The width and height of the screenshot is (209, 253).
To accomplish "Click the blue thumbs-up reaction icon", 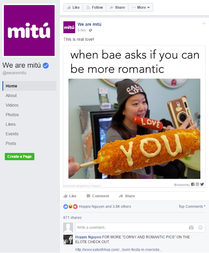I will tap(65, 206).
